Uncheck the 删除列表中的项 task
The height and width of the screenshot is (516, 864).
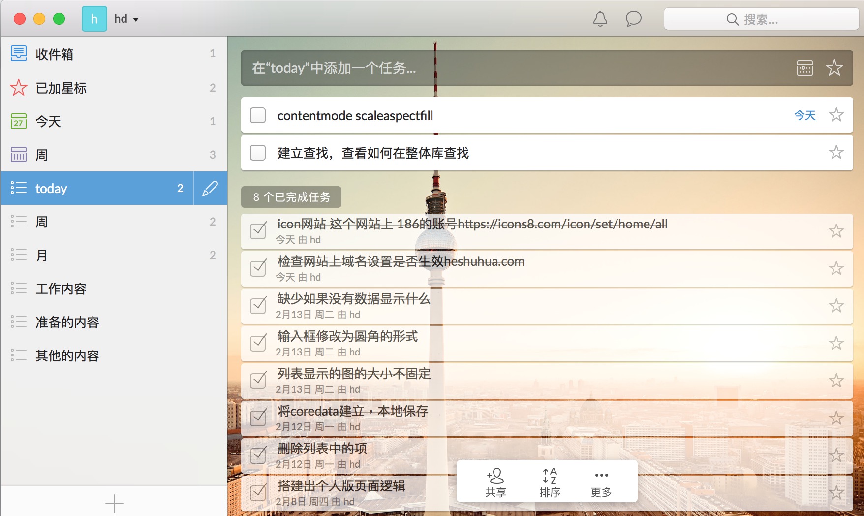(x=258, y=455)
